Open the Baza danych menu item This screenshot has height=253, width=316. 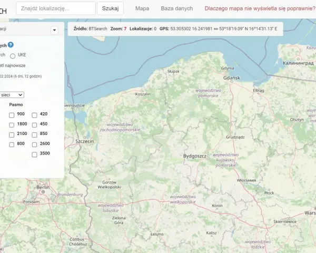[x=177, y=8]
